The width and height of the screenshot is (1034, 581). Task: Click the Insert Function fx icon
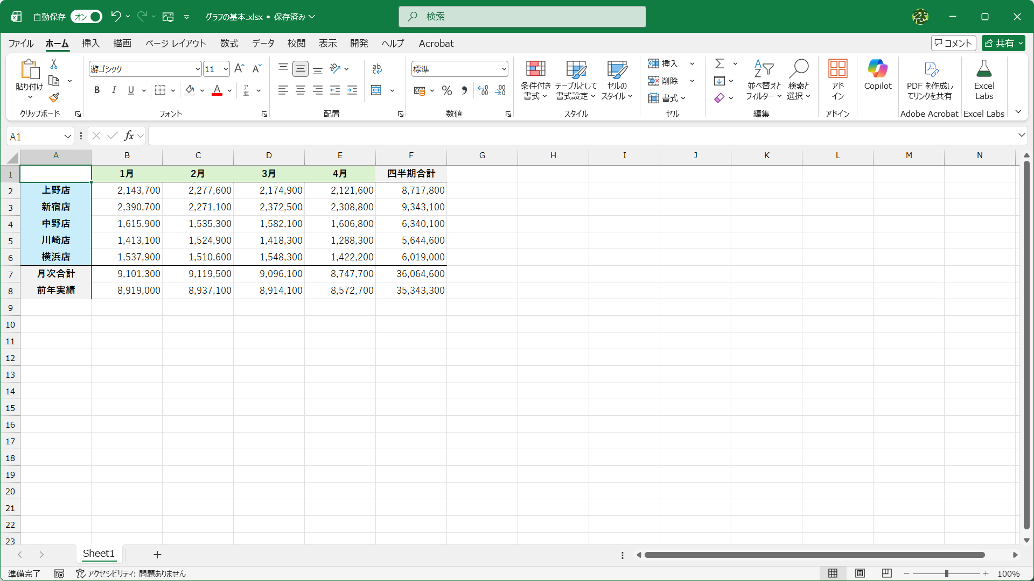tap(129, 136)
